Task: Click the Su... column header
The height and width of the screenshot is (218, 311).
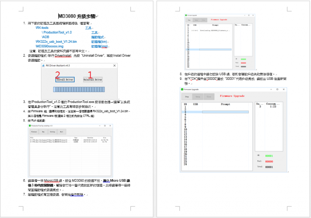Action: pyautogui.click(x=260, y=104)
